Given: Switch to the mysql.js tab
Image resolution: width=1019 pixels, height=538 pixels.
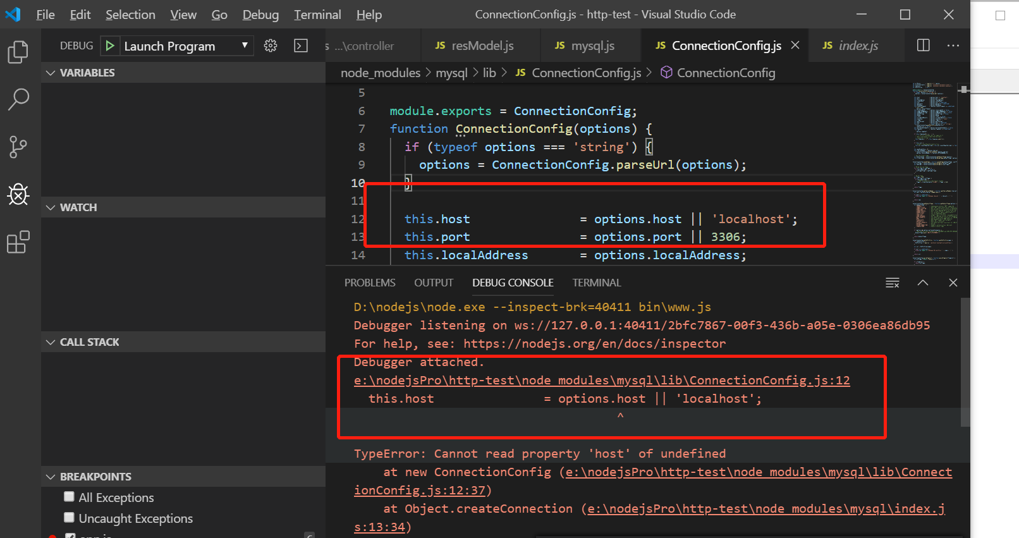Looking at the screenshot, I should [x=590, y=46].
